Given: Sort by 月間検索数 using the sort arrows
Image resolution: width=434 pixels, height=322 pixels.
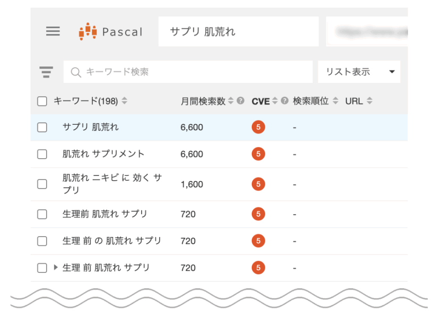Looking at the screenshot, I should point(231,101).
